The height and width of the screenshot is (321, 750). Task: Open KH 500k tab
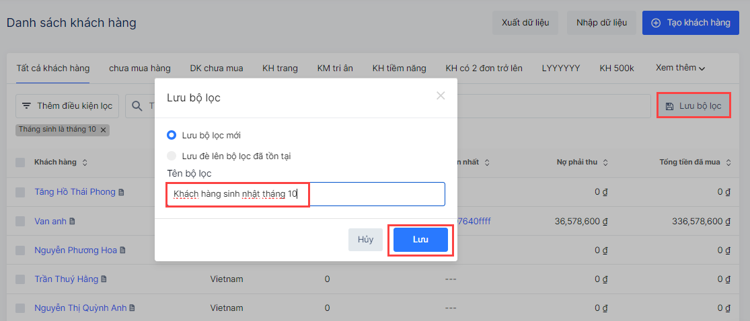[617, 68]
